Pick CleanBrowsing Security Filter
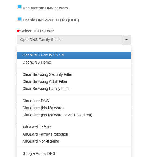 click(74, 74)
